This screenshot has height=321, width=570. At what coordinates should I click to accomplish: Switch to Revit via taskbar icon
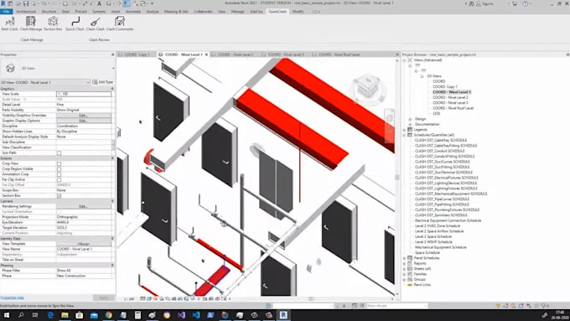283,315
